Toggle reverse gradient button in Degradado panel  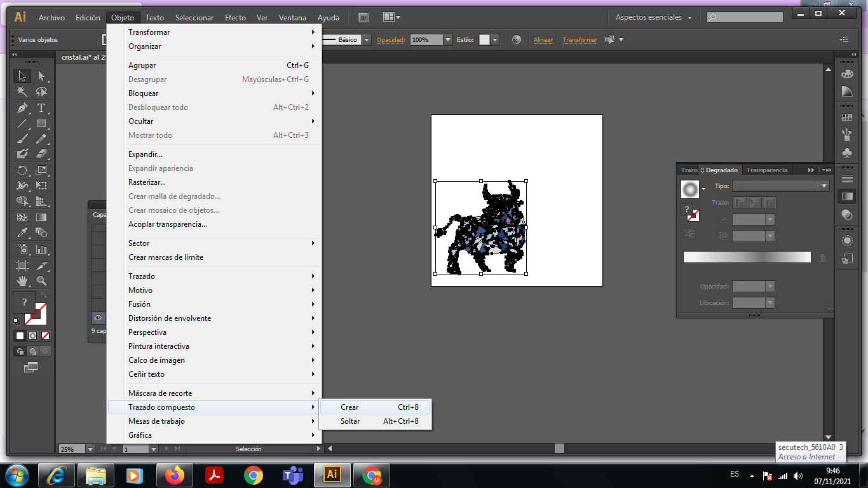(690, 233)
